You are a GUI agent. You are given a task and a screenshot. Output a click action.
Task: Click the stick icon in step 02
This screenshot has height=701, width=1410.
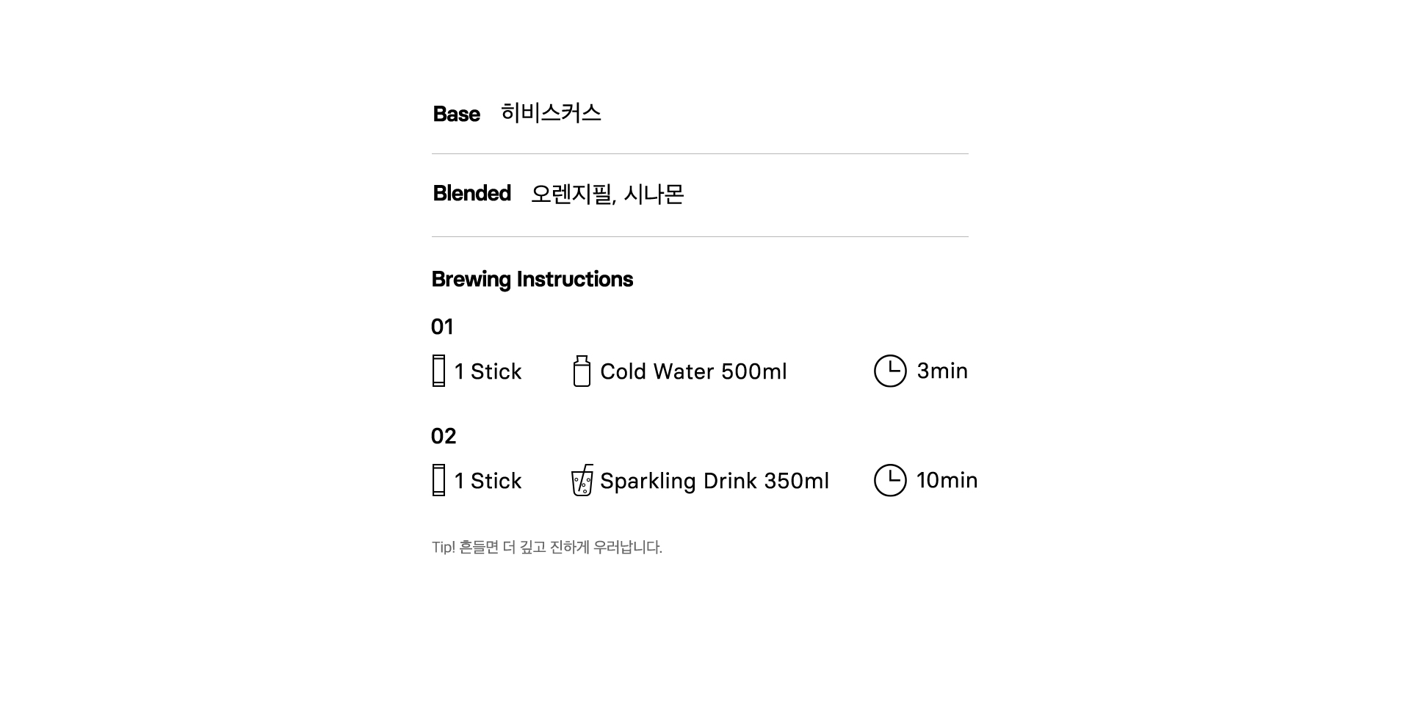pyautogui.click(x=438, y=480)
